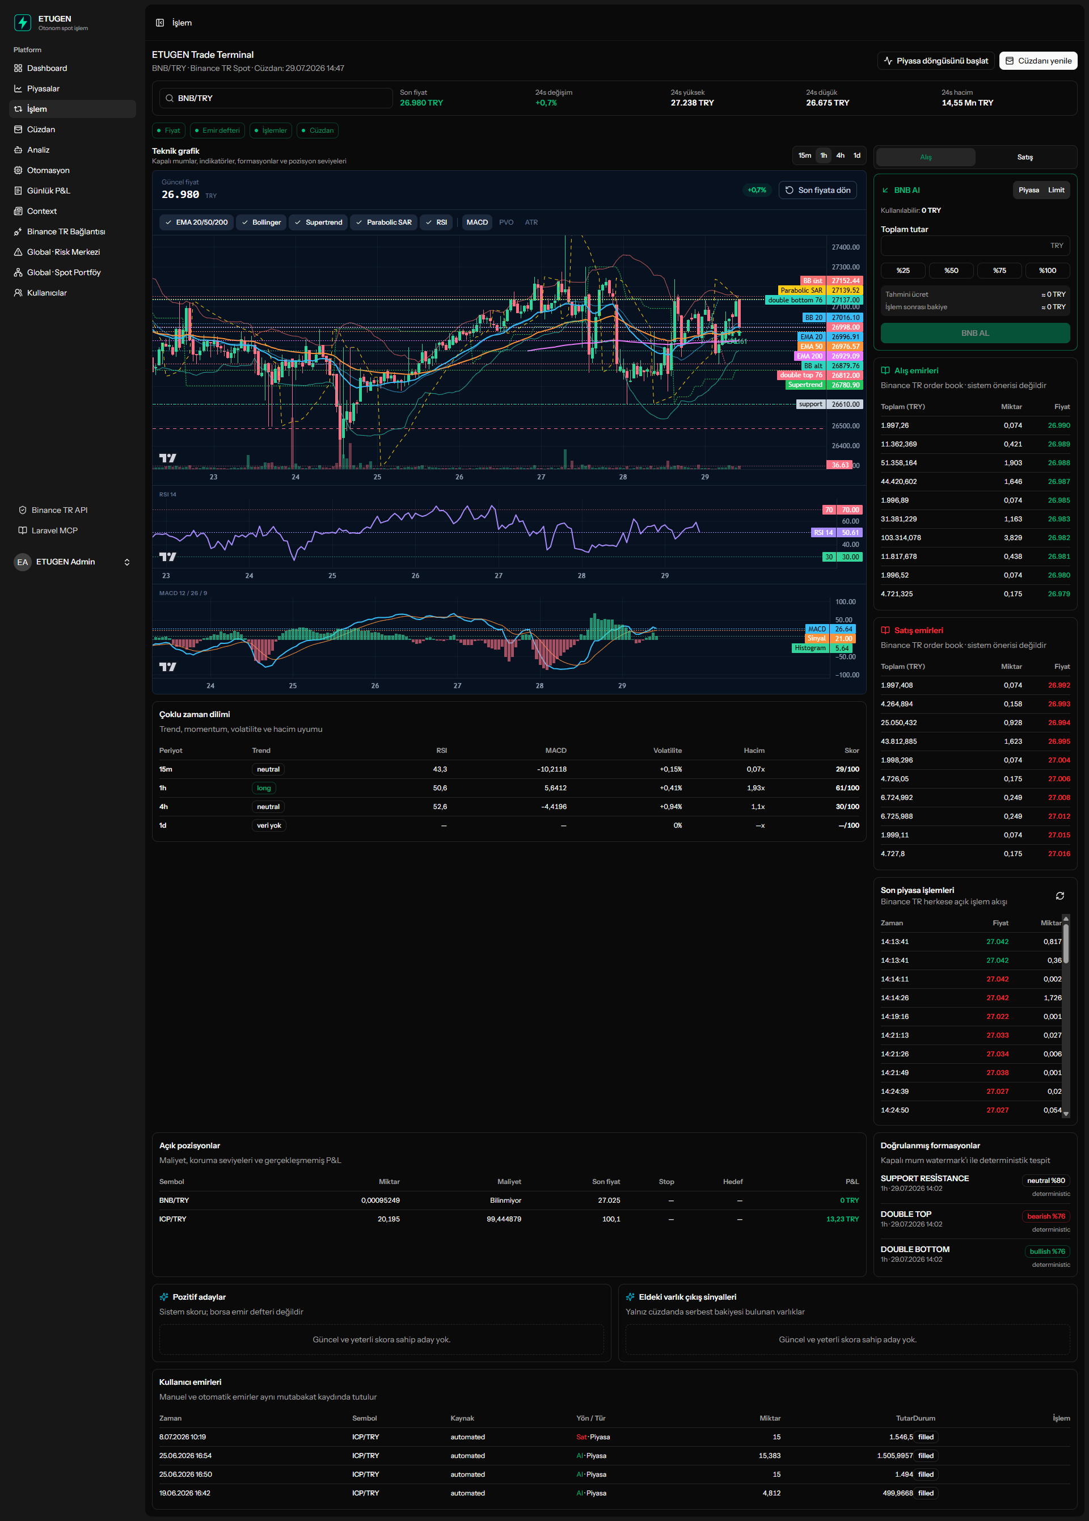This screenshot has width=1089, height=1521.
Task: Switch to the Satış tab
Action: point(1025,158)
